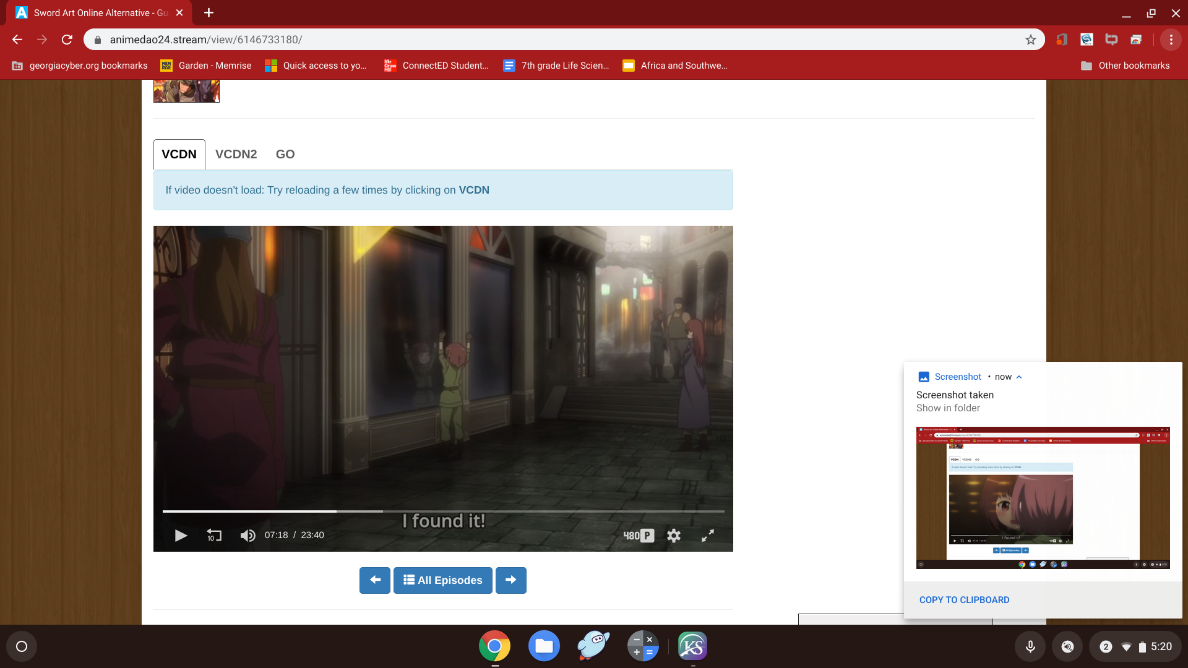Open the Calculator app on shelf
1188x668 pixels.
(x=643, y=646)
